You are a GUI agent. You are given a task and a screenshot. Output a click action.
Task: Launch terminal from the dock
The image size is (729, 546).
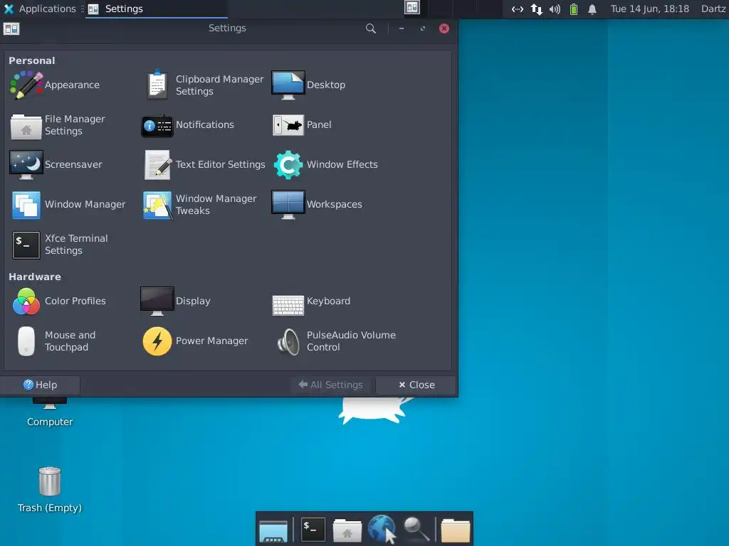click(x=313, y=529)
